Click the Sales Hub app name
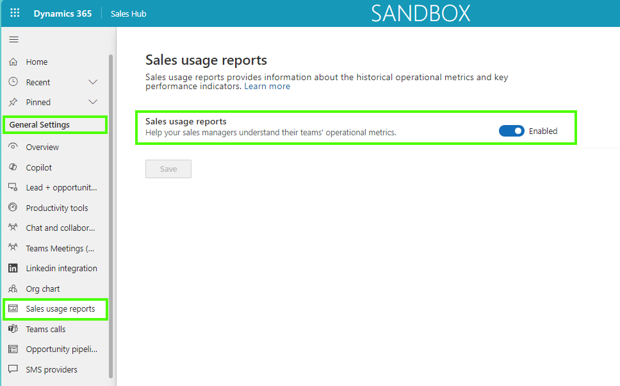 point(129,14)
